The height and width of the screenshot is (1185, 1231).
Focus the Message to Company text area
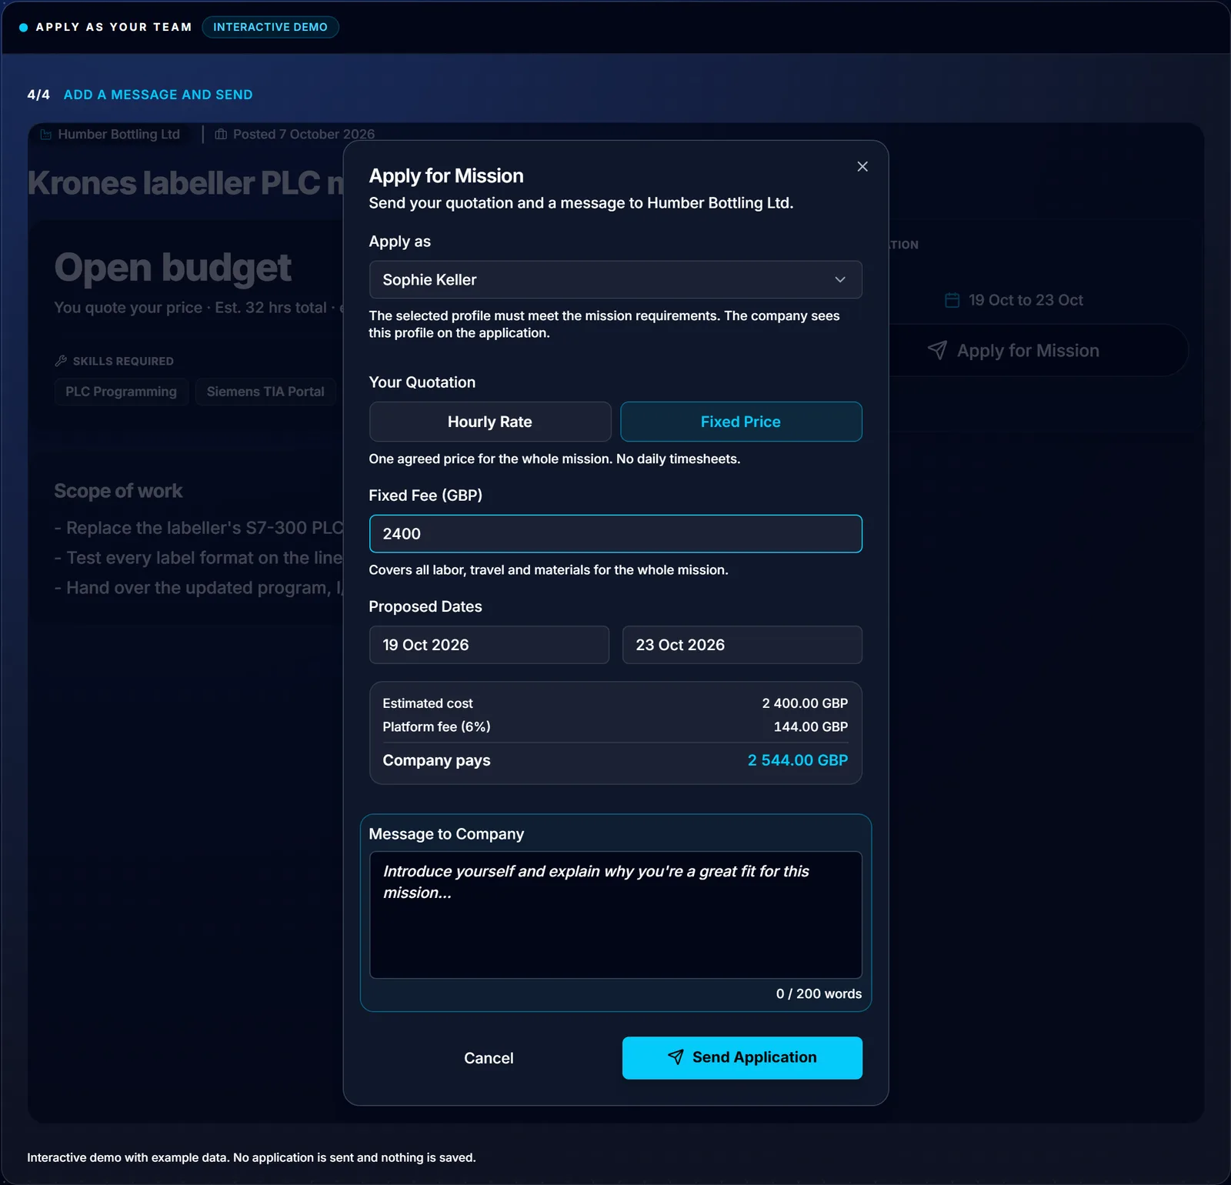[615, 915]
